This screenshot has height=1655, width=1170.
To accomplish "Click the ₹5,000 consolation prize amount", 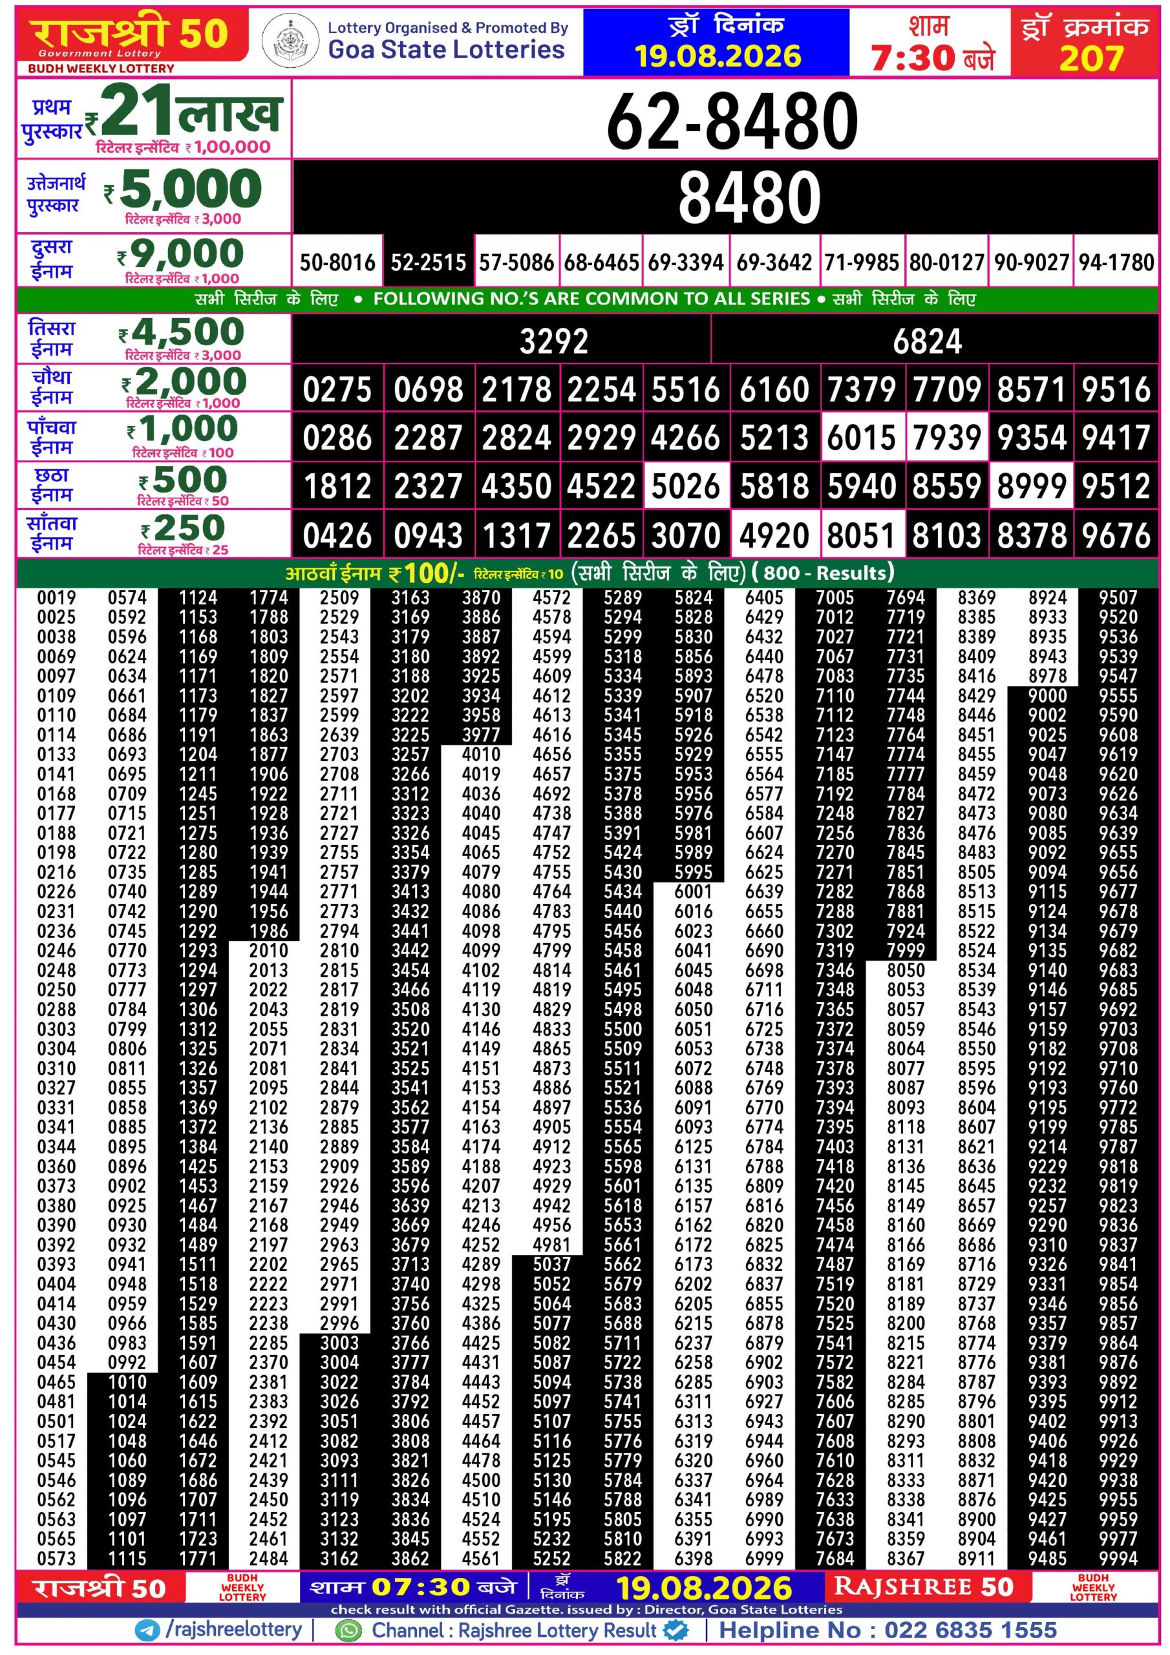I will (183, 189).
